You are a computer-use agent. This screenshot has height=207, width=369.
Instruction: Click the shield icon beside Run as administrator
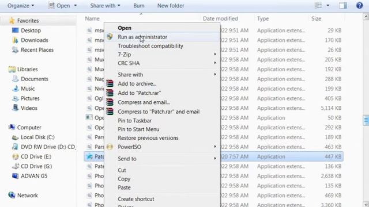click(110, 37)
